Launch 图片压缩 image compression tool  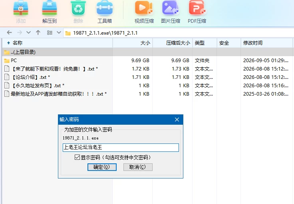(171, 8)
